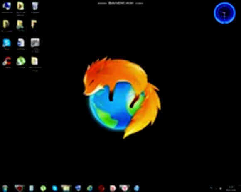Click the dark red circle taskbar icon

click(x=101, y=188)
